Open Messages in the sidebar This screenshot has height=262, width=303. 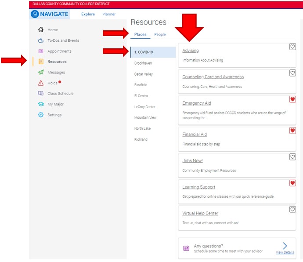click(56, 73)
